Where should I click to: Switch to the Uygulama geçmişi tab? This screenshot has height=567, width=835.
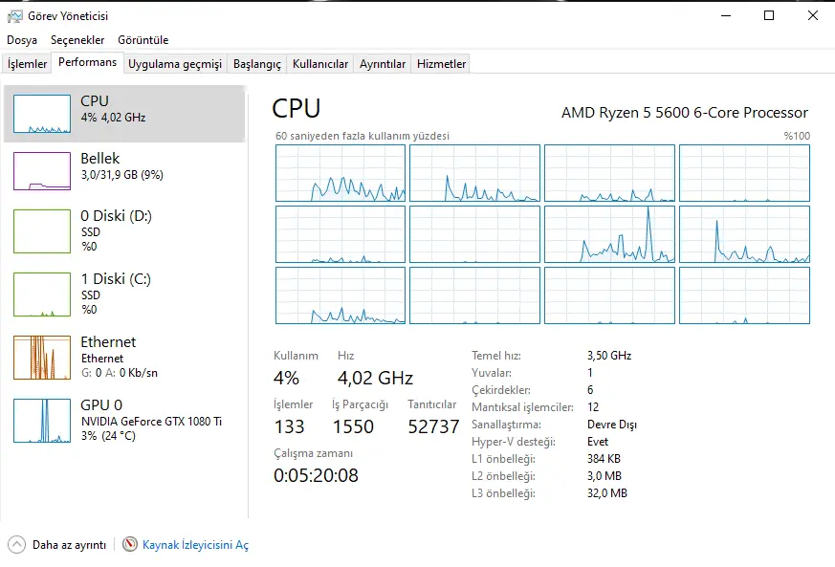[x=175, y=64]
